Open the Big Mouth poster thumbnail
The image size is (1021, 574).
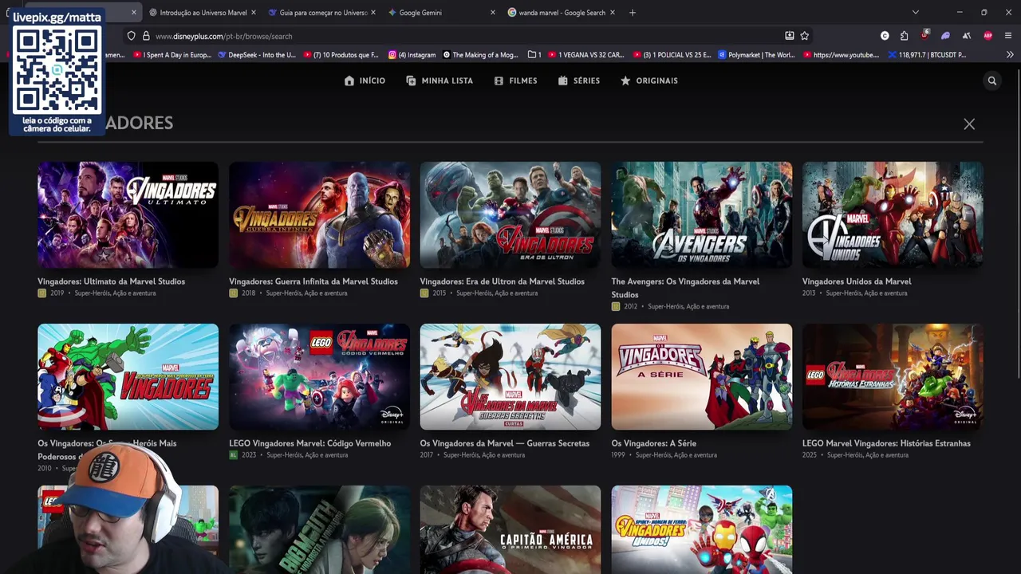(x=319, y=529)
